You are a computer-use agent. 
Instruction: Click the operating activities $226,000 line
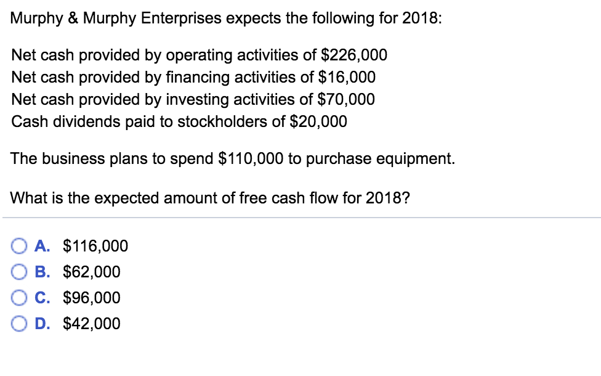click(200, 55)
